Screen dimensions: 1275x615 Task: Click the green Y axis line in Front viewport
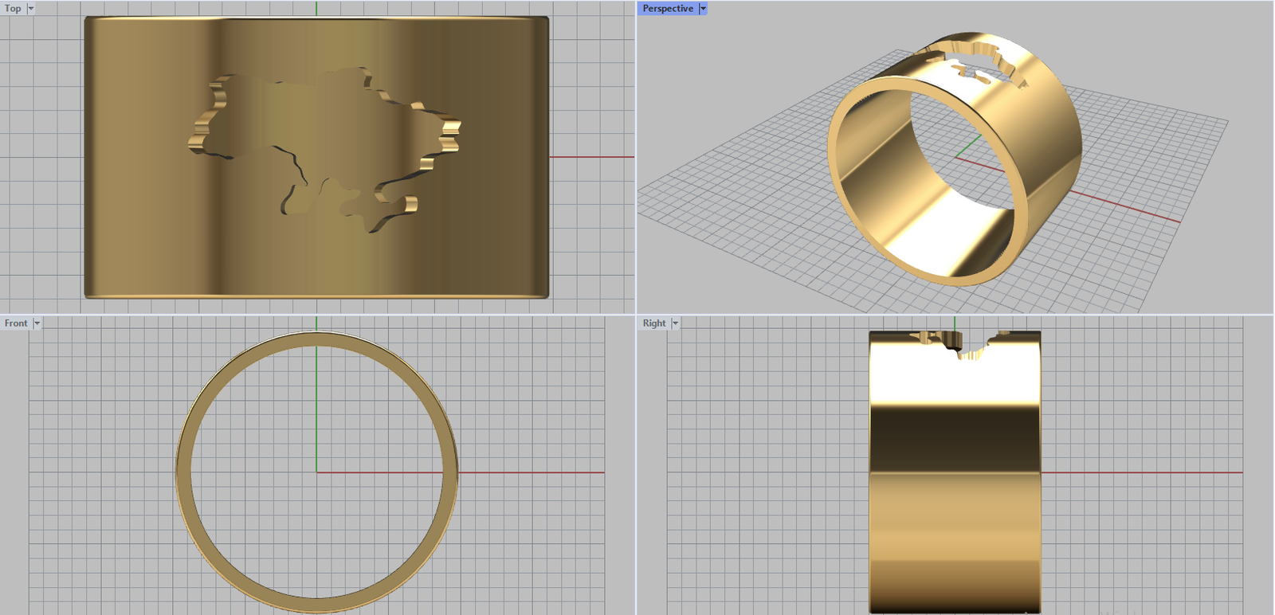coord(316,398)
